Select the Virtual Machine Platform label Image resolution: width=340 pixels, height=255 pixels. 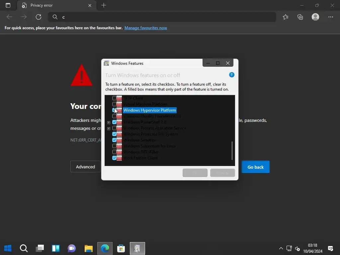click(145, 104)
